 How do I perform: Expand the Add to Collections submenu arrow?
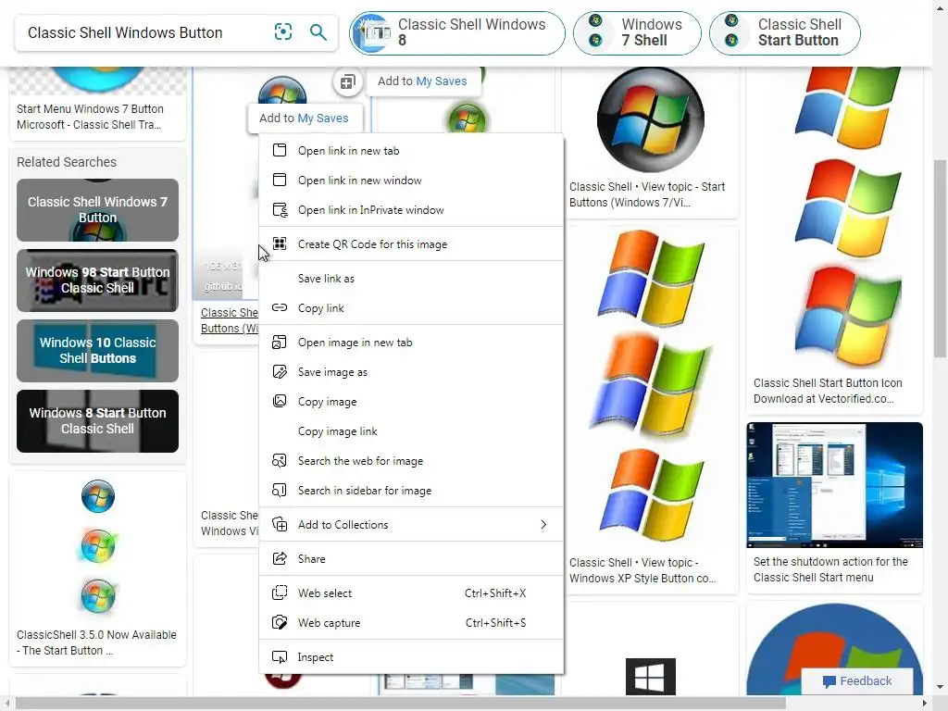tap(543, 524)
